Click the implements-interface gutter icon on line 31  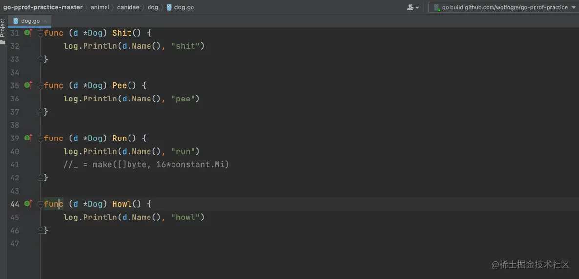28,33
